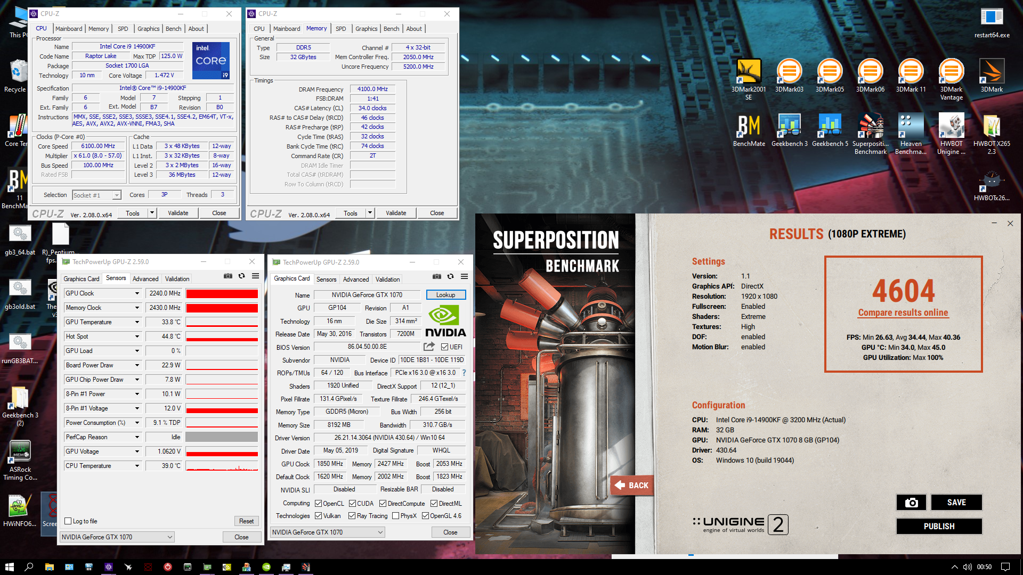Expand GPU Temperature sensor dropdown
1023x575 pixels.
[137, 322]
